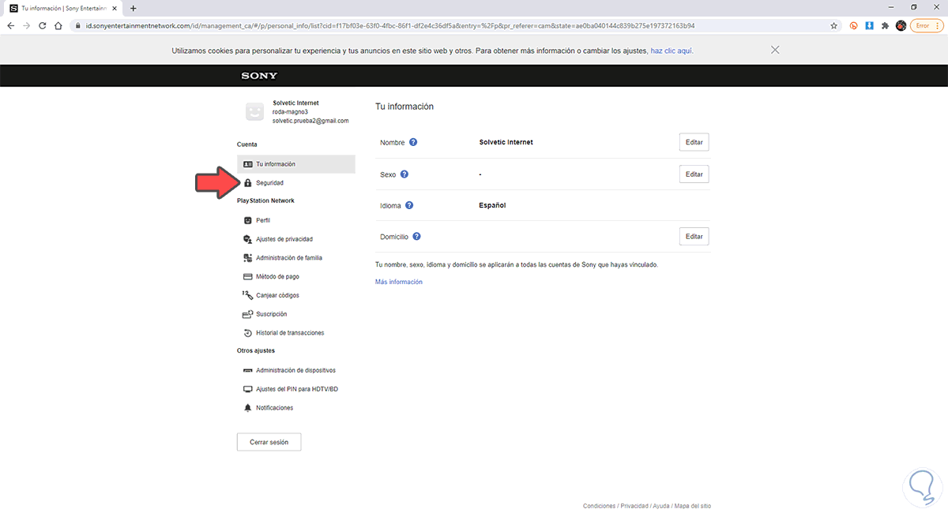
Task: Click the help icon beside Domicilio
Action: pos(416,236)
